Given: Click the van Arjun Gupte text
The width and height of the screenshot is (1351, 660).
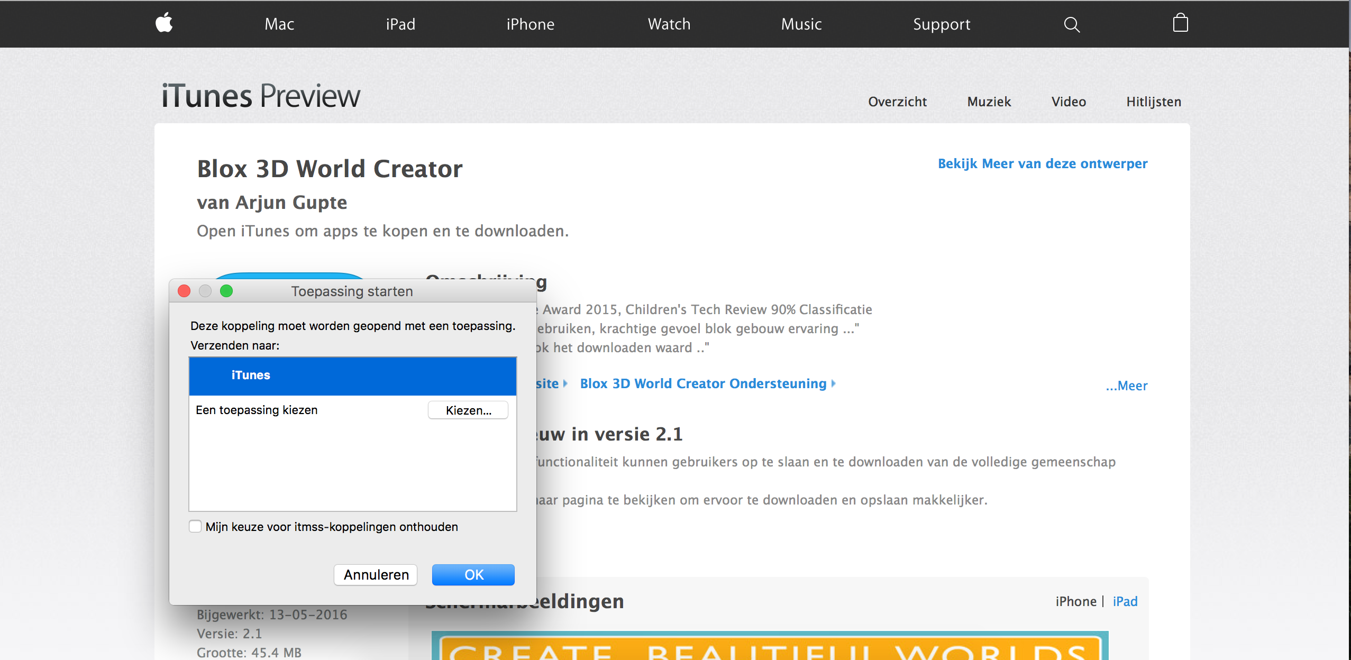Looking at the screenshot, I should click(272, 203).
